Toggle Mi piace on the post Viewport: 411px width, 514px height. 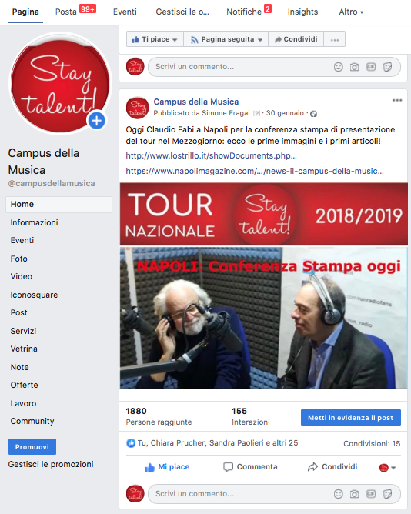[x=167, y=467]
